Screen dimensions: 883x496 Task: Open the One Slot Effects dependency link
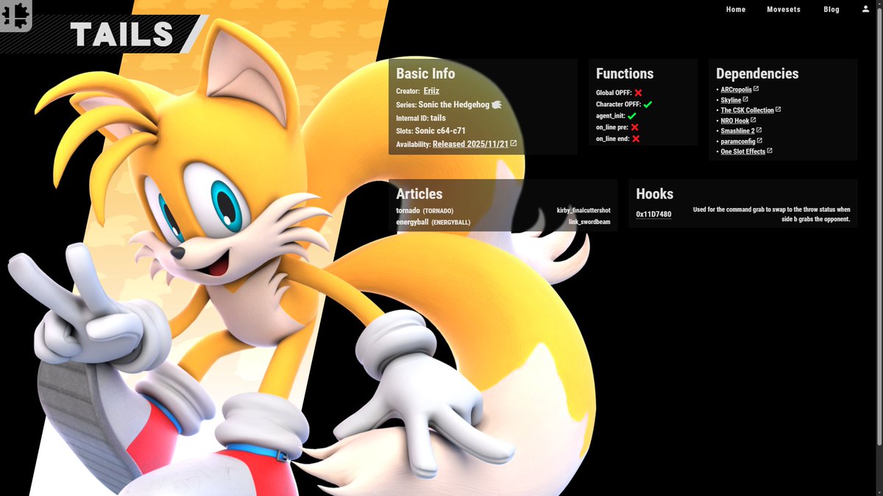[742, 151]
